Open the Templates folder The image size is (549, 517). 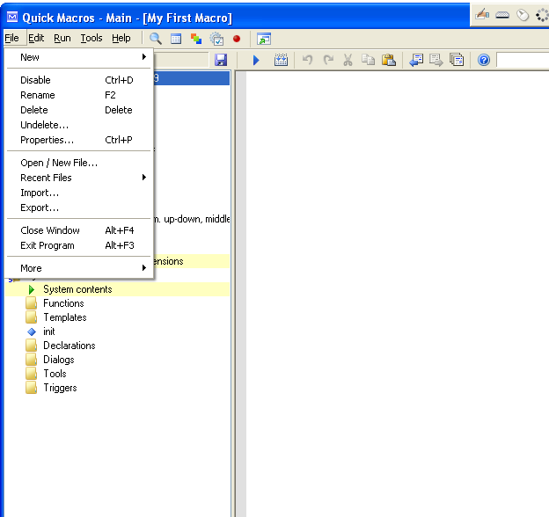tap(65, 317)
